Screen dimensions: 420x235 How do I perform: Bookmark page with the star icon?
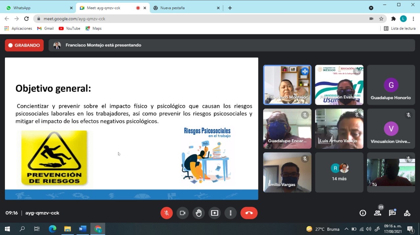coord(381,19)
